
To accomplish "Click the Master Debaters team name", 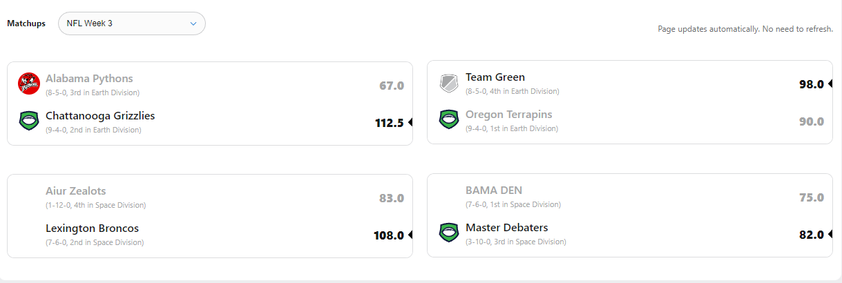I will coord(507,228).
